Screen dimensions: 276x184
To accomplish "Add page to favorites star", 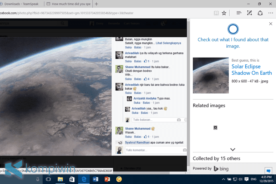I will (x=224, y=13).
